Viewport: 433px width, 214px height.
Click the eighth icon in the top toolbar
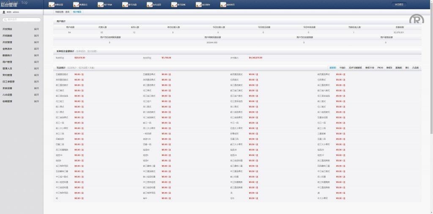point(223,5)
